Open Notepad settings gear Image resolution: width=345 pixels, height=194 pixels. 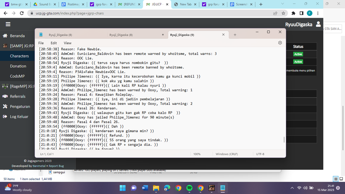click(x=280, y=43)
